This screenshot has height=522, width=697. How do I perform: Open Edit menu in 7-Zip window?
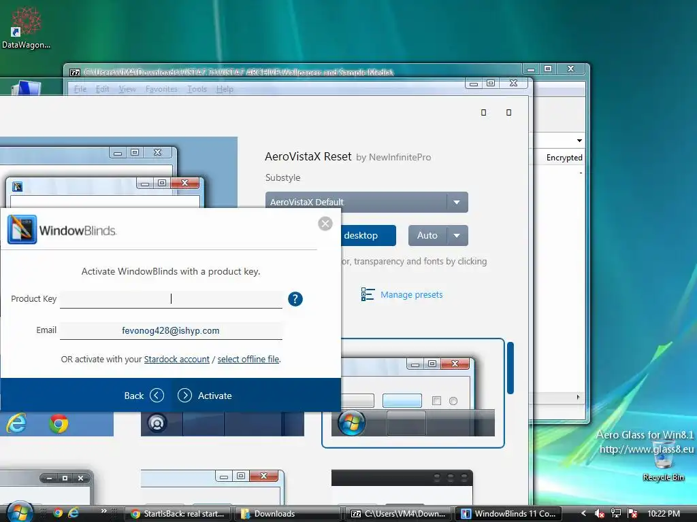pos(102,89)
